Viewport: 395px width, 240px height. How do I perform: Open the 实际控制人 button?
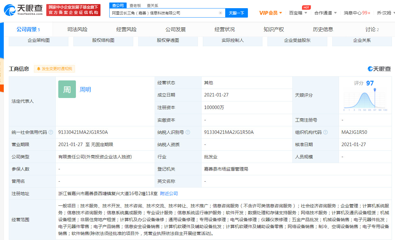tap(232, 41)
